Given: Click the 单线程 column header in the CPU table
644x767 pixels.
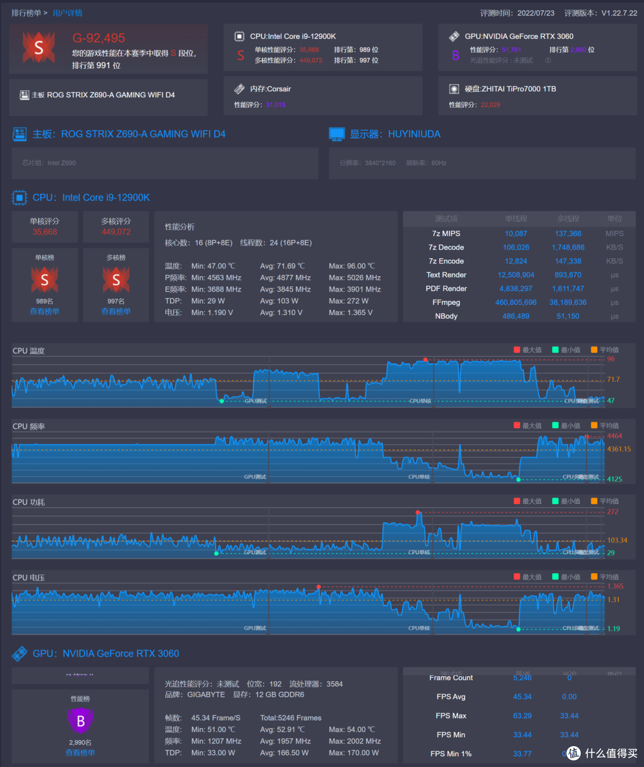Looking at the screenshot, I should click(x=516, y=219).
